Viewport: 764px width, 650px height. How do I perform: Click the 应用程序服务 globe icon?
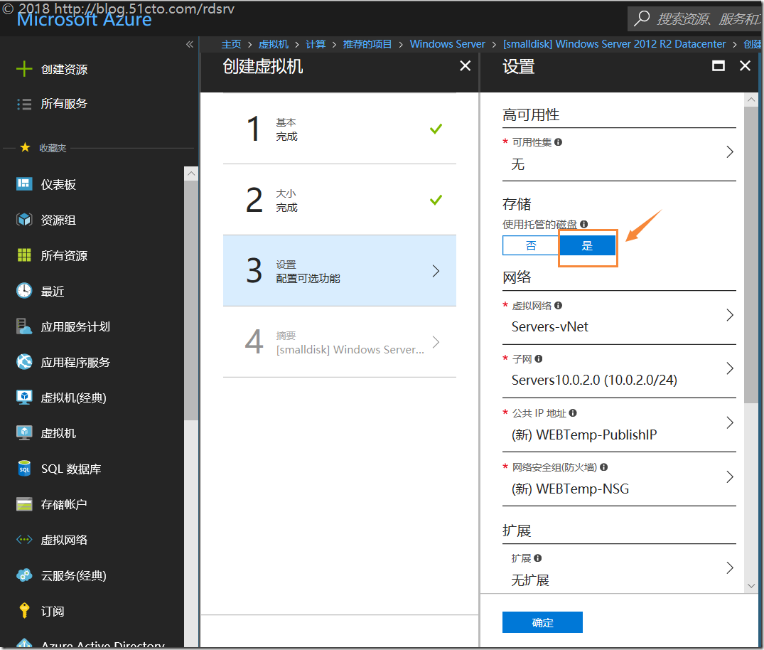(24, 362)
